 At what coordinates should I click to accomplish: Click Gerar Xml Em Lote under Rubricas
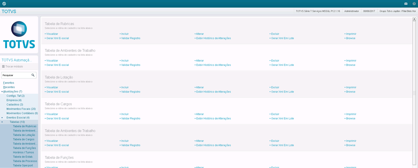point(282,38)
